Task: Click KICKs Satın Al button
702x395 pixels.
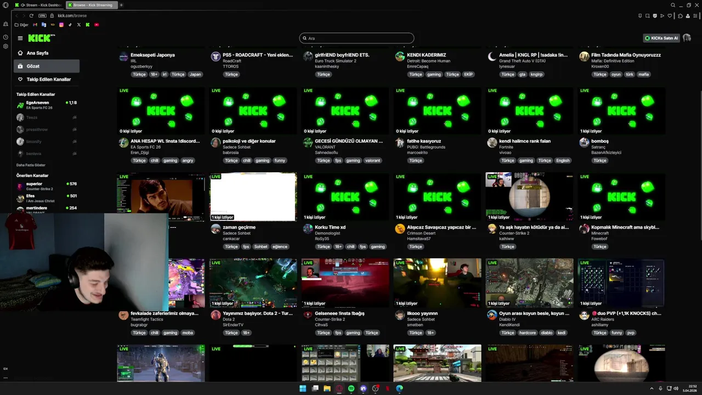Action: [661, 38]
